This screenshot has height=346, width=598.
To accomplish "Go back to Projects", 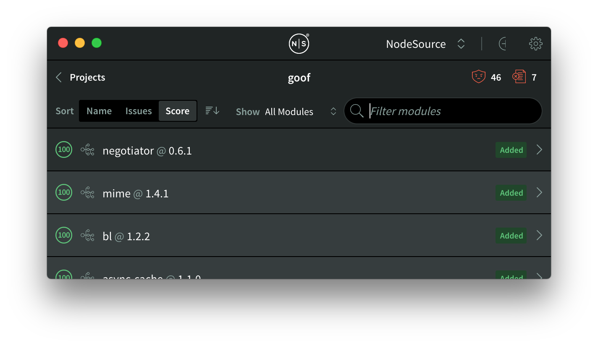I will tap(87, 77).
